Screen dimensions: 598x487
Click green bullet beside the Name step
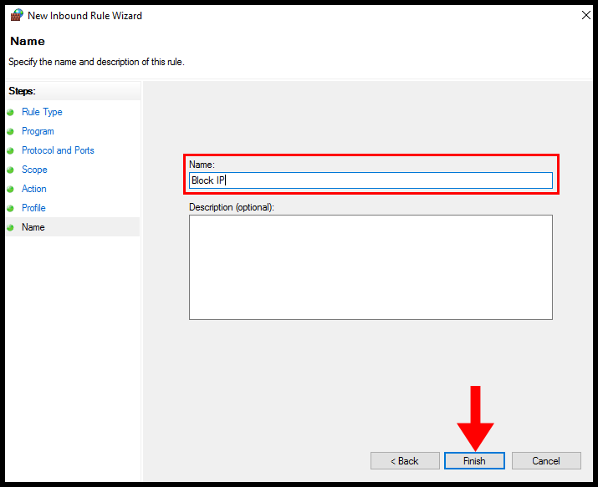[10, 227]
